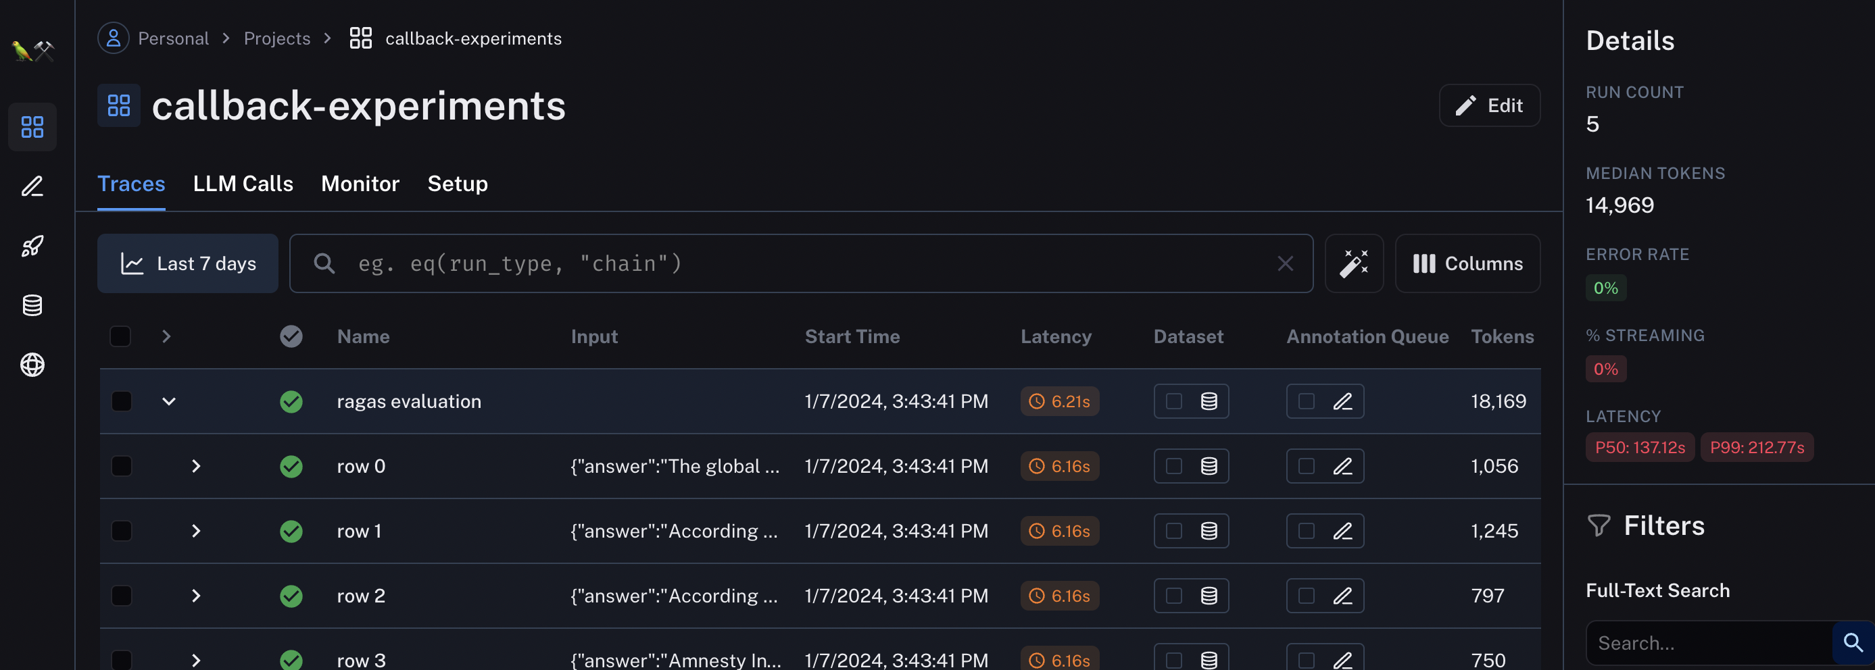1875x670 pixels.
Task: Add row 0 to dataset icon
Action: tap(1209, 466)
